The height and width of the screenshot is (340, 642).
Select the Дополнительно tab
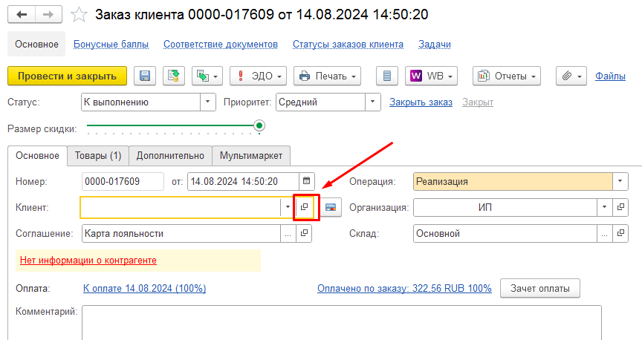coord(170,156)
